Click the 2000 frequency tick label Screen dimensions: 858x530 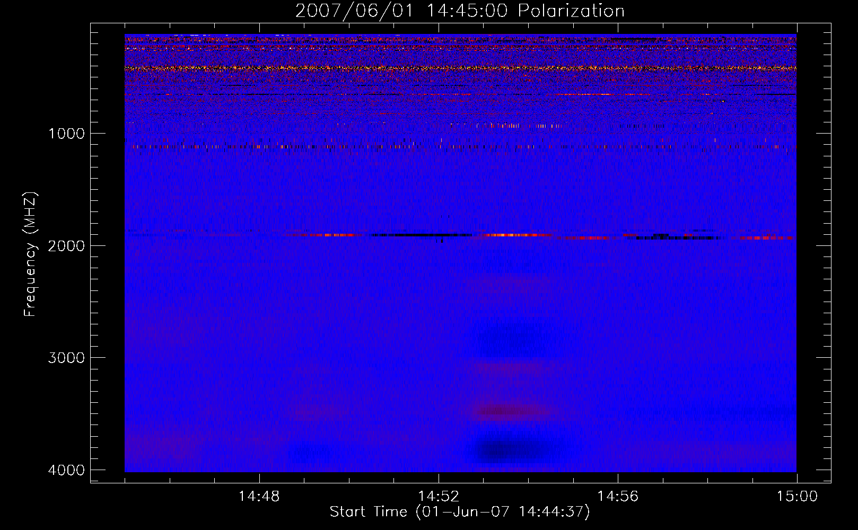[66, 245]
